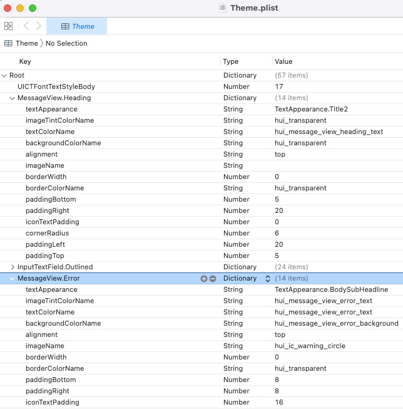Select the value 17 of UICTFontTextStyleBody
Viewport: 403px width, 409px height.
click(279, 86)
